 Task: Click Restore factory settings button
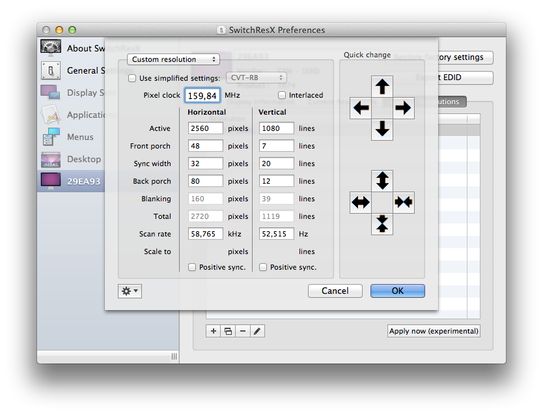tap(465, 57)
